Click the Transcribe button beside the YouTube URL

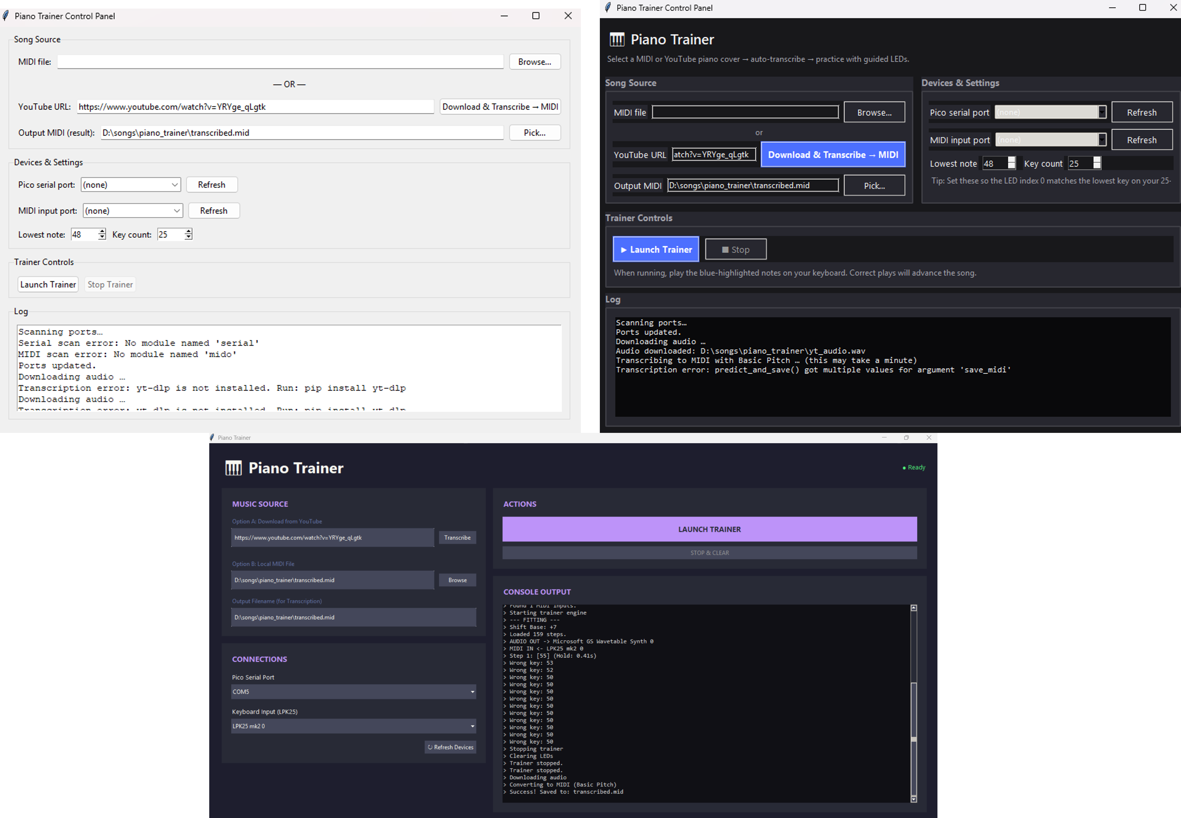457,537
